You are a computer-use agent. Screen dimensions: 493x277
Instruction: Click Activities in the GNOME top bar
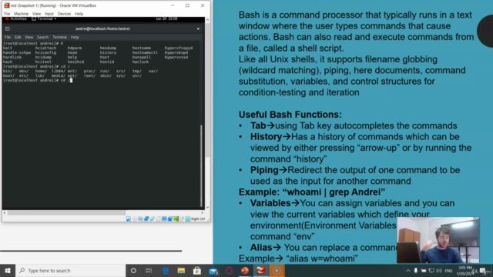(16, 18)
